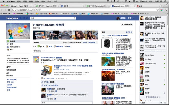Click the Facebook search input field

52,18
